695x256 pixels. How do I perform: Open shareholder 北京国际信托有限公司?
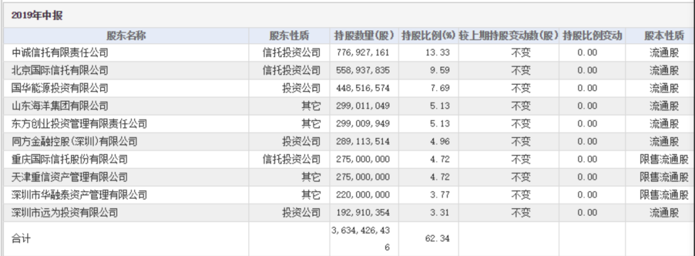[60, 71]
